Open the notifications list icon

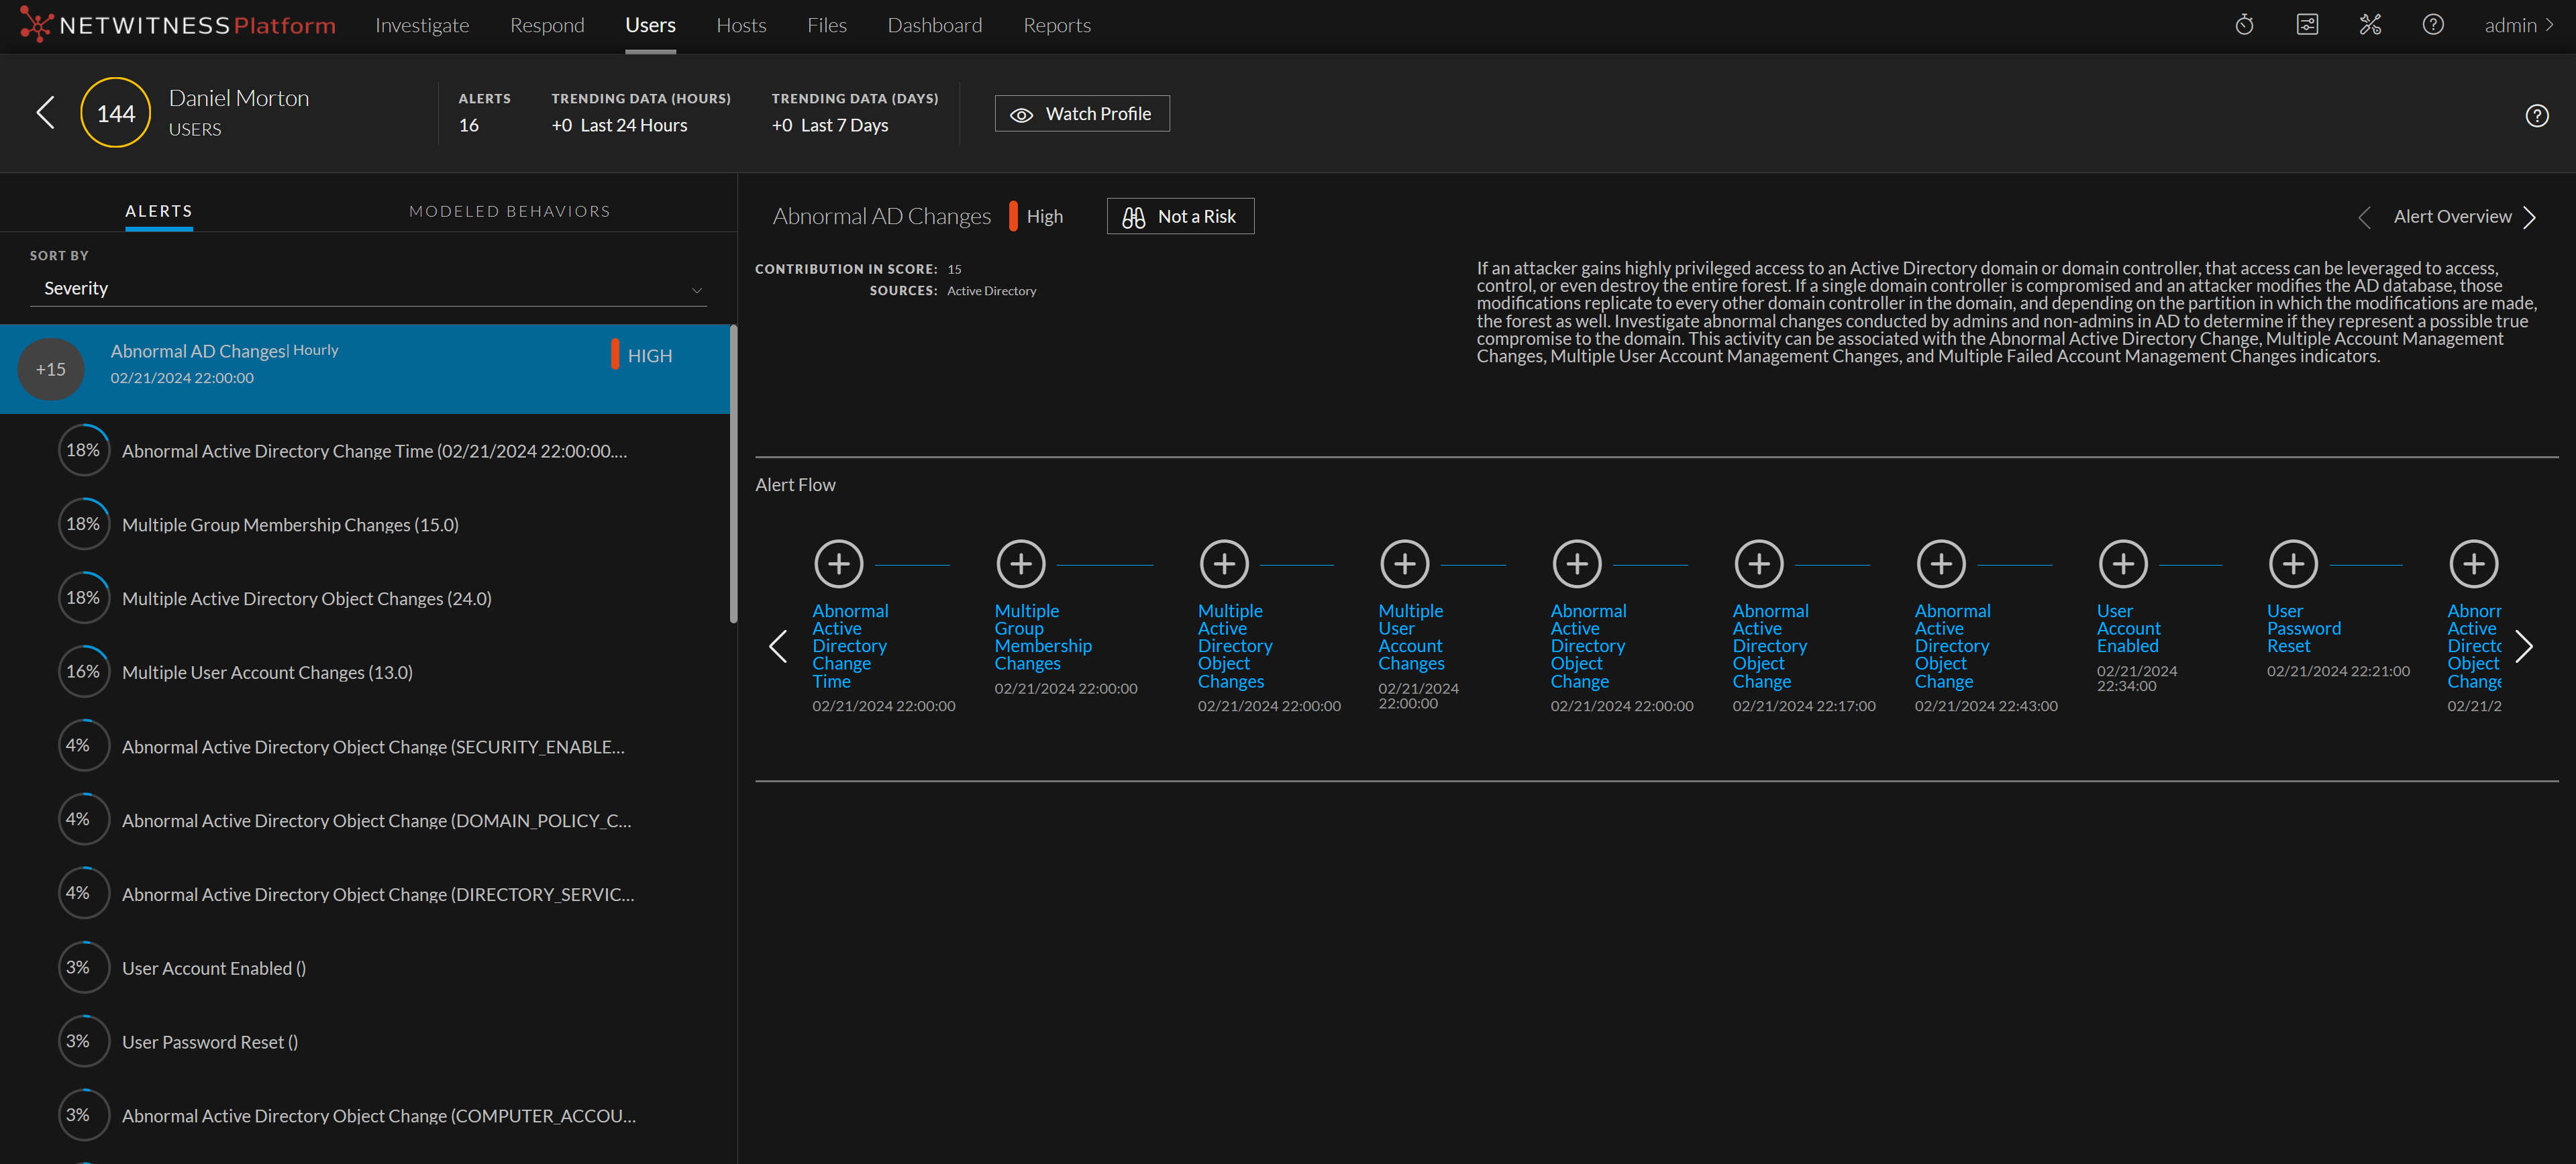(2307, 25)
